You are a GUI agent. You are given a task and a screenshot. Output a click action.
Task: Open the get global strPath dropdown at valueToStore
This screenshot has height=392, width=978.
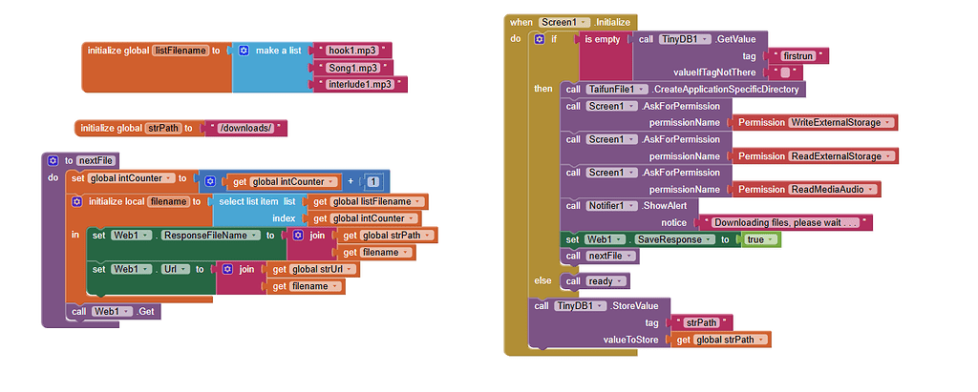point(761,340)
